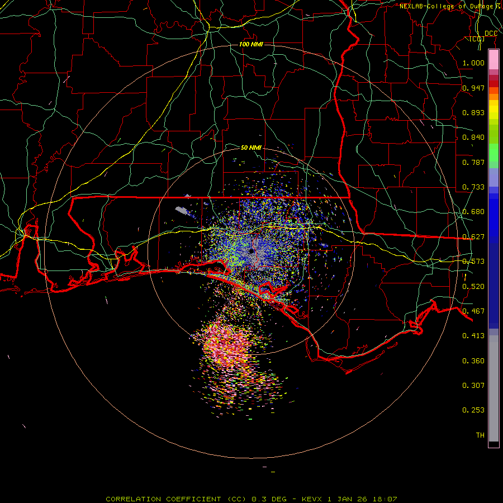Click the 0.947 scale value
Viewport: 503px width, 503px height.
pyautogui.click(x=473, y=88)
